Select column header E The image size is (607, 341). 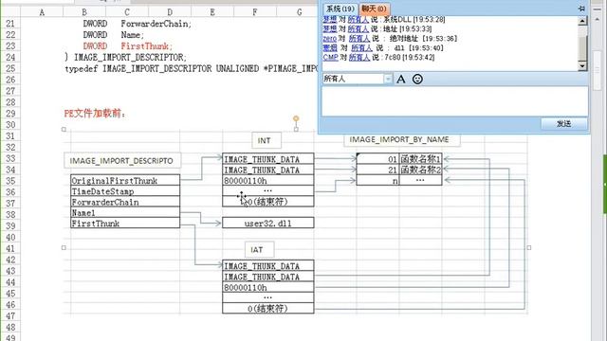[x=212, y=12]
